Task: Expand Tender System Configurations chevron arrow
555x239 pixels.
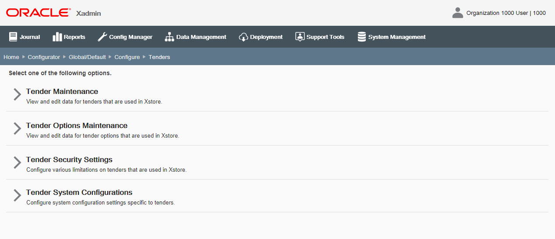Action: coord(17,195)
